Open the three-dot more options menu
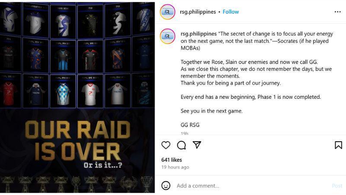Image resolution: width=346 pixels, height=195 pixels. point(338,12)
